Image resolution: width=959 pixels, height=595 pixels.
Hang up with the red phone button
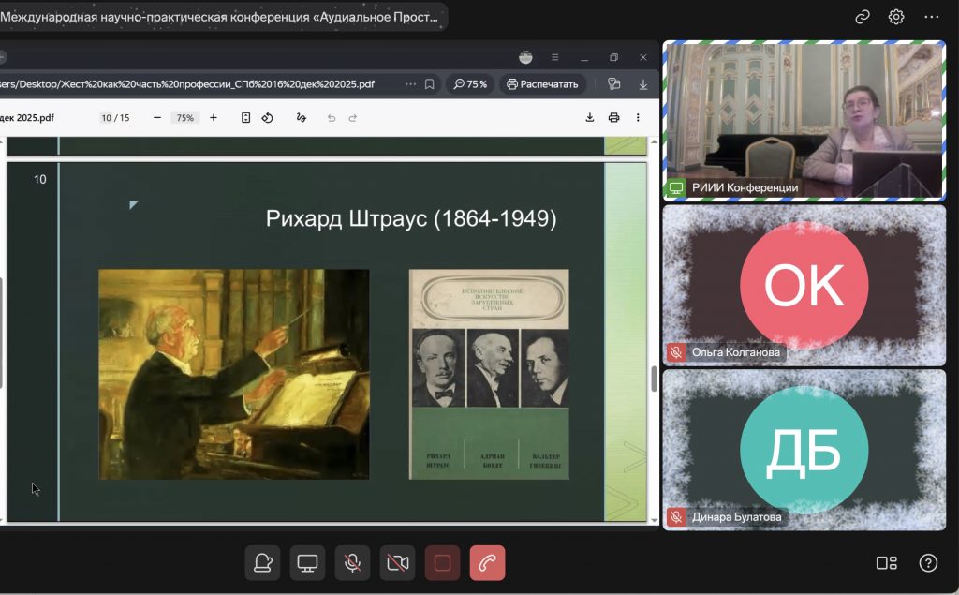(487, 563)
